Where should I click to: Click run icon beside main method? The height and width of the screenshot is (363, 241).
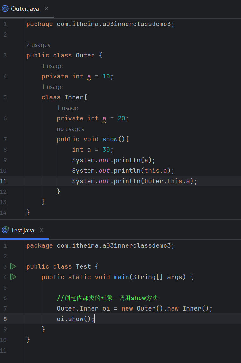coord(13,277)
